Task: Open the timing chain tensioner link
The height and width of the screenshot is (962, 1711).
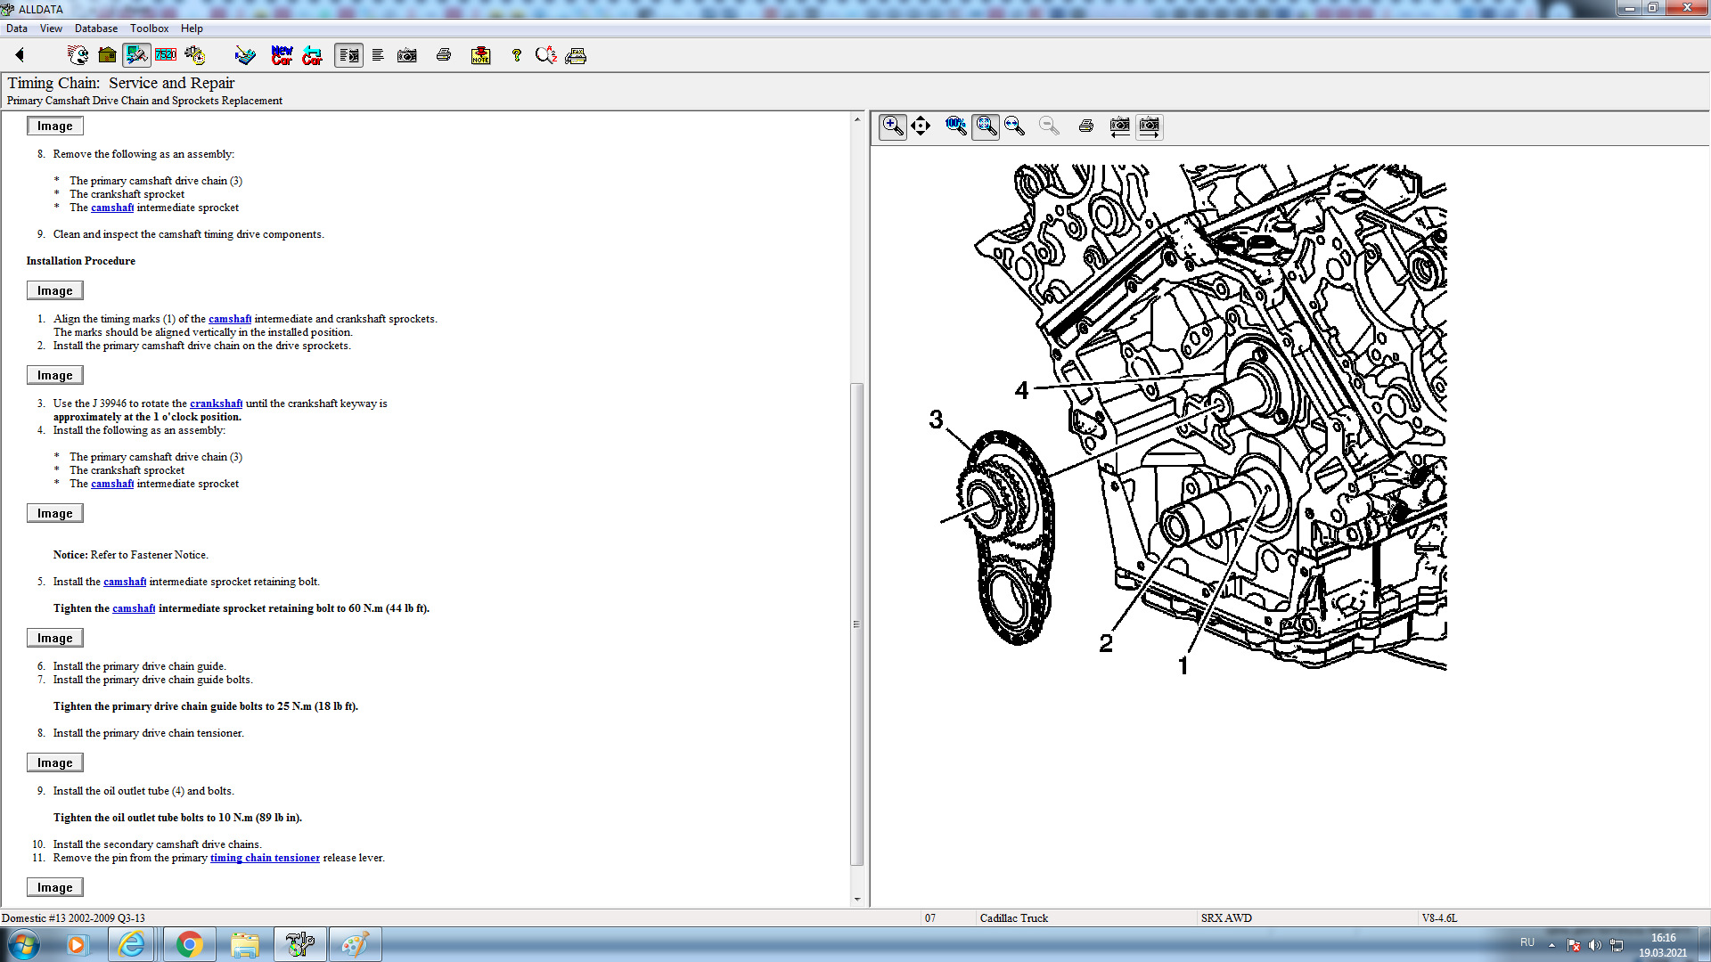Action: coord(265,858)
